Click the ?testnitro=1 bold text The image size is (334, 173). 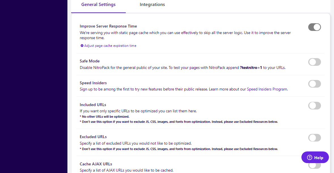[251, 68]
